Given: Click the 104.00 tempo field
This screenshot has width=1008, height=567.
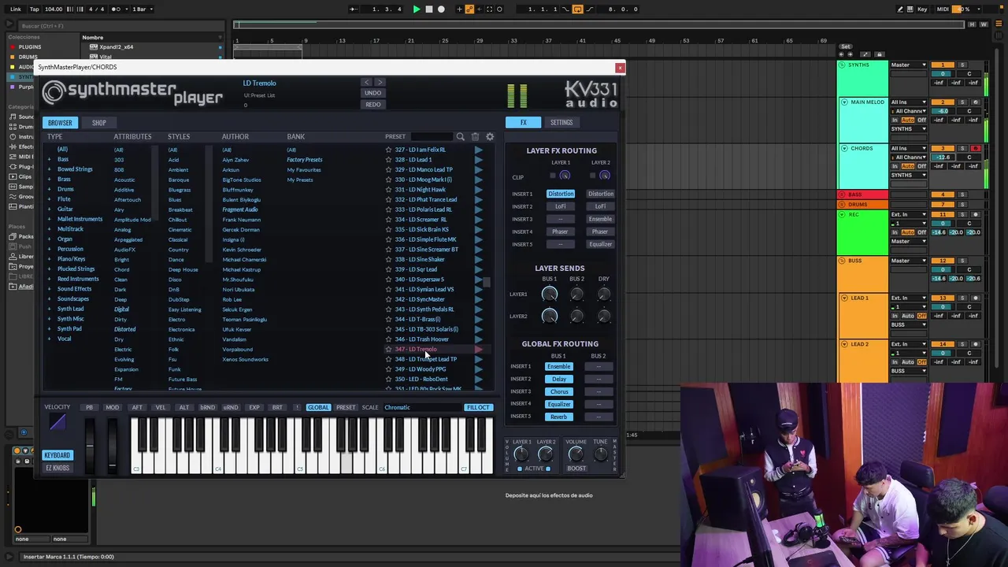Looking at the screenshot, I should [x=54, y=9].
